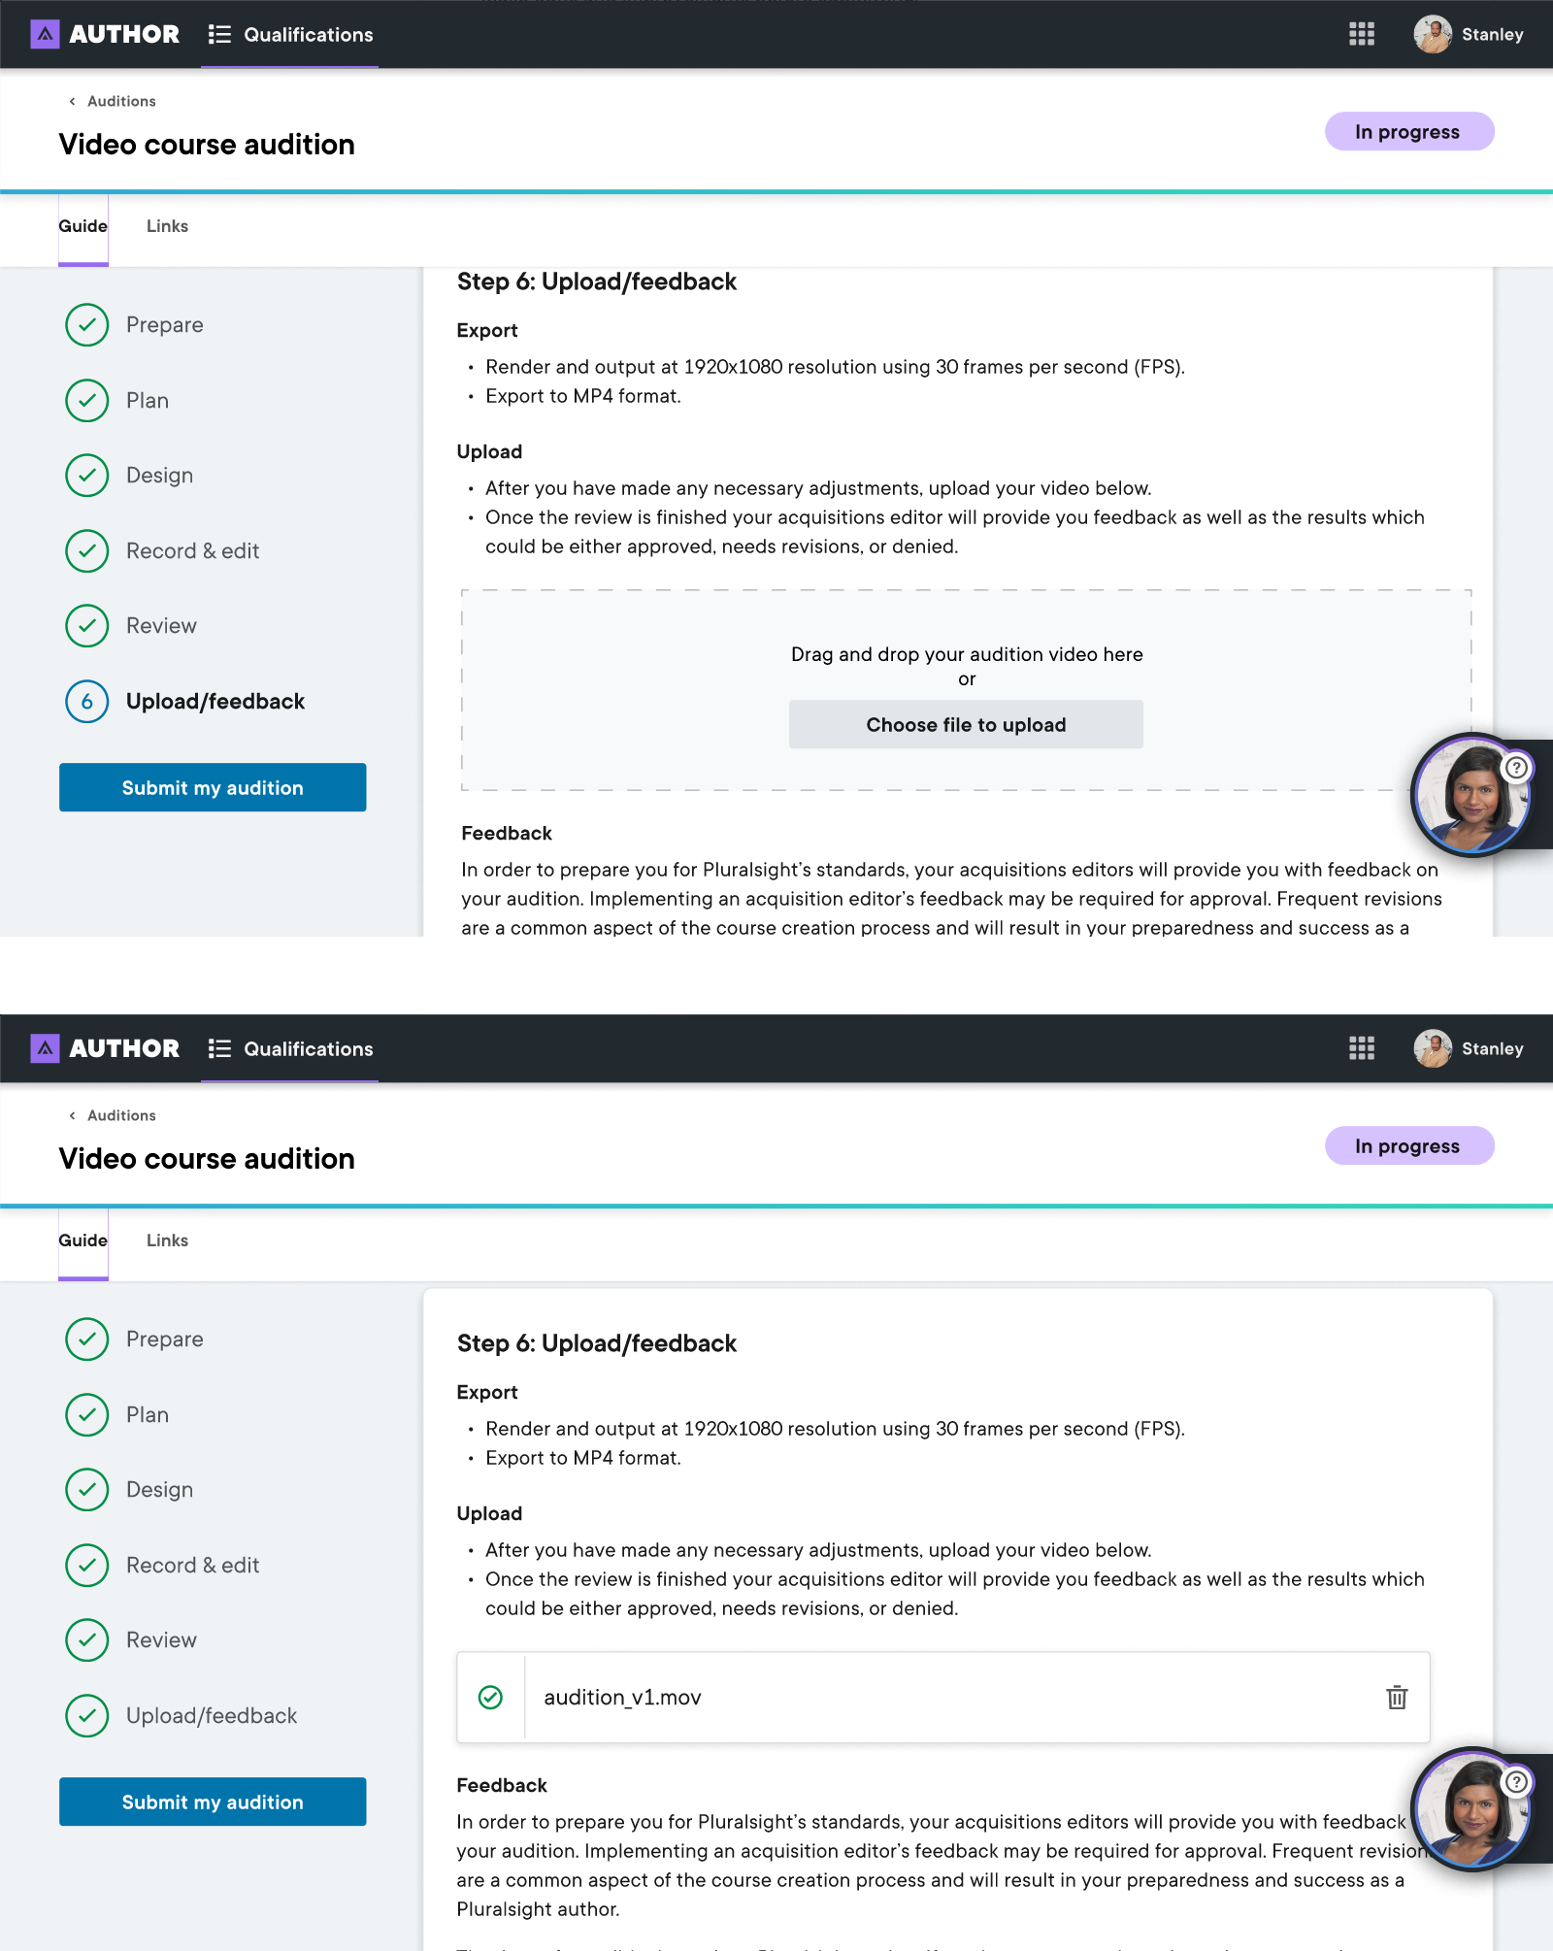The width and height of the screenshot is (1553, 1951).
Task: Click the green checkmark next to audition_v1.mov
Action: (x=490, y=1697)
